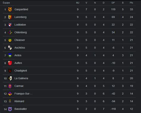Click the DP column header
This screenshot has height=113, width=141.
(x=113, y=3)
